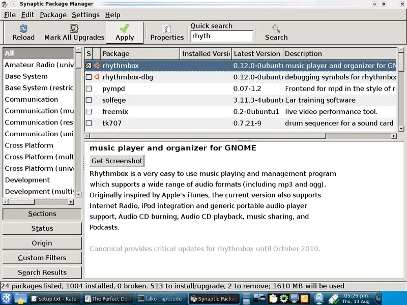Switch to the Status filter view
The height and width of the screenshot is (305, 407).
point(42,228)
